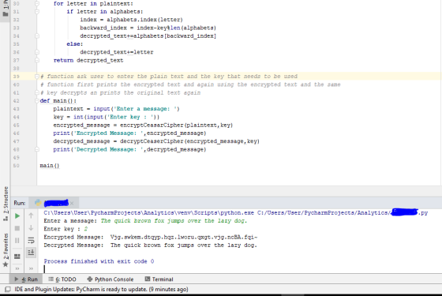The height and width of the screenshot is (296, 442).
Task: Click fold end marker at line 36
Action: (37, 52)
